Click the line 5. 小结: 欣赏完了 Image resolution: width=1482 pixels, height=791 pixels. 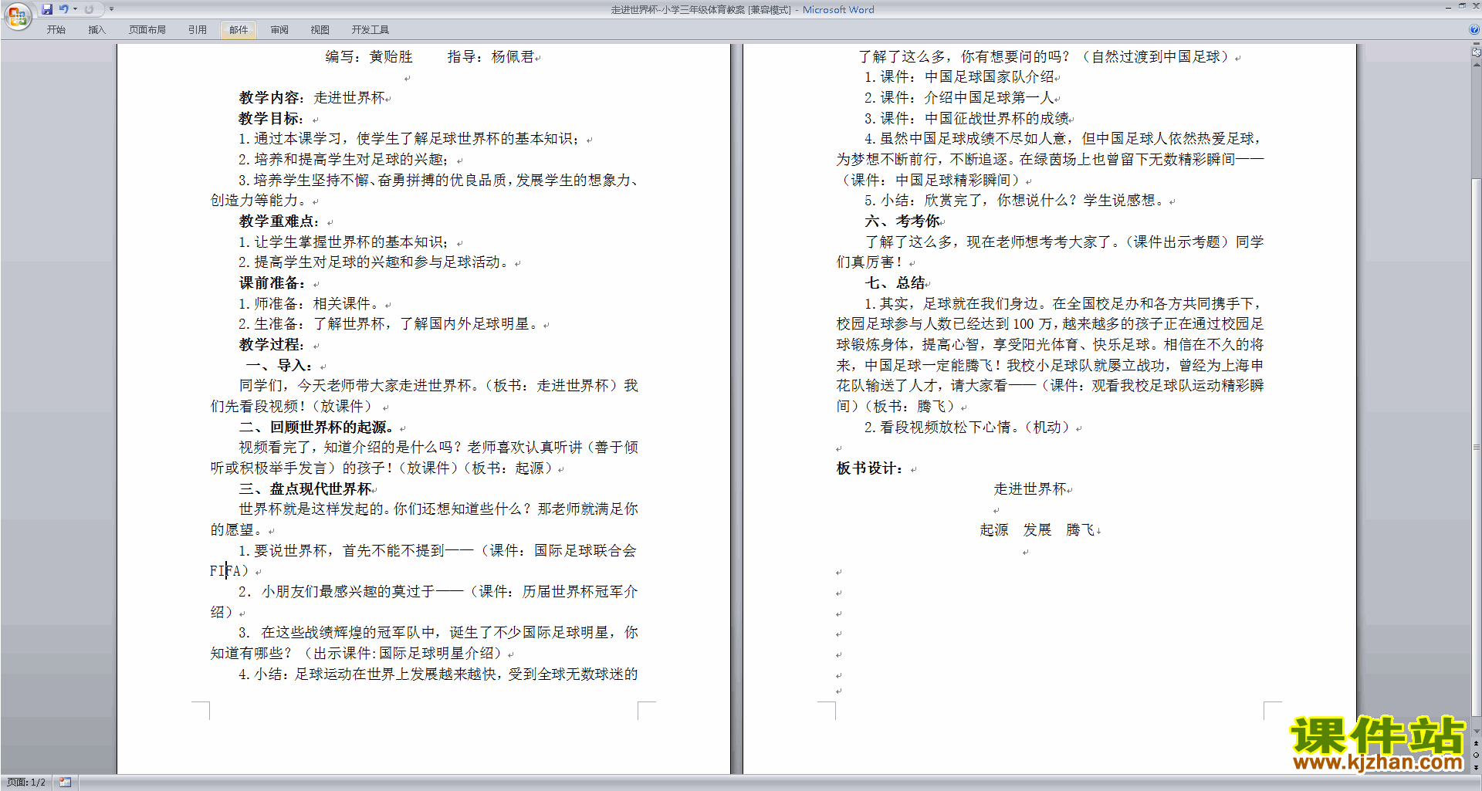tap(1015, 201)
